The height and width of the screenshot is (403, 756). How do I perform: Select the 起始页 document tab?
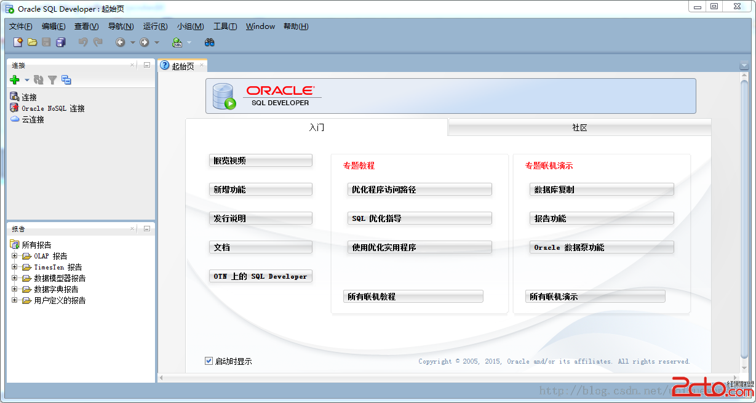183,66
